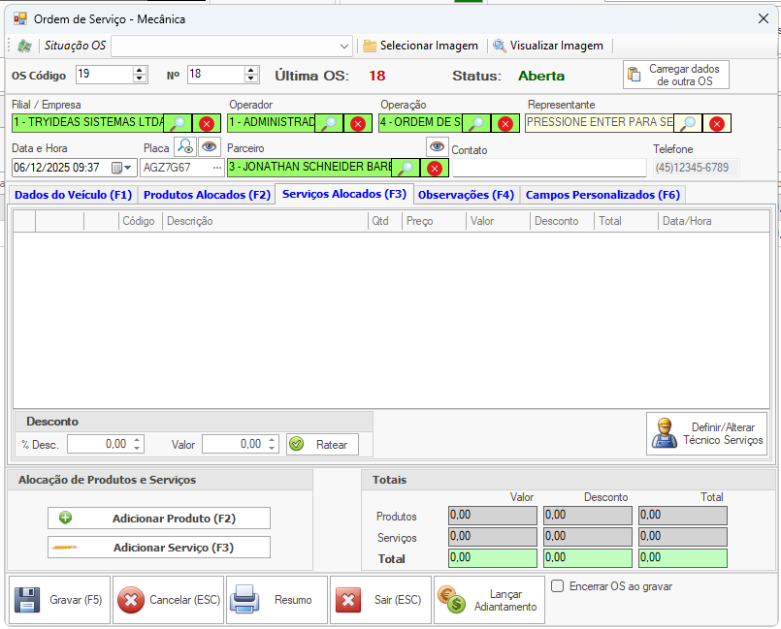Open the Observações (F4) tab
Image resolution: width=781 pixels, height=629 pixels.
[x=466, y=195]
